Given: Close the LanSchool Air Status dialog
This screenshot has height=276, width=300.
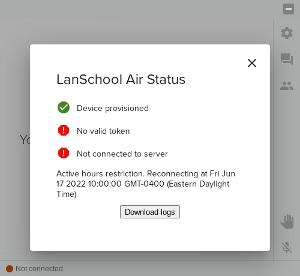Looking at the screenshot, I should click(x=252, y=63).
